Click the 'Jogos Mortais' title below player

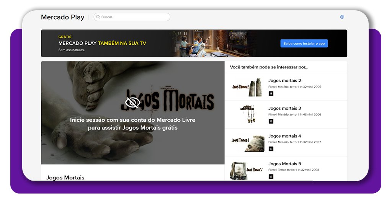click(65, 177)
